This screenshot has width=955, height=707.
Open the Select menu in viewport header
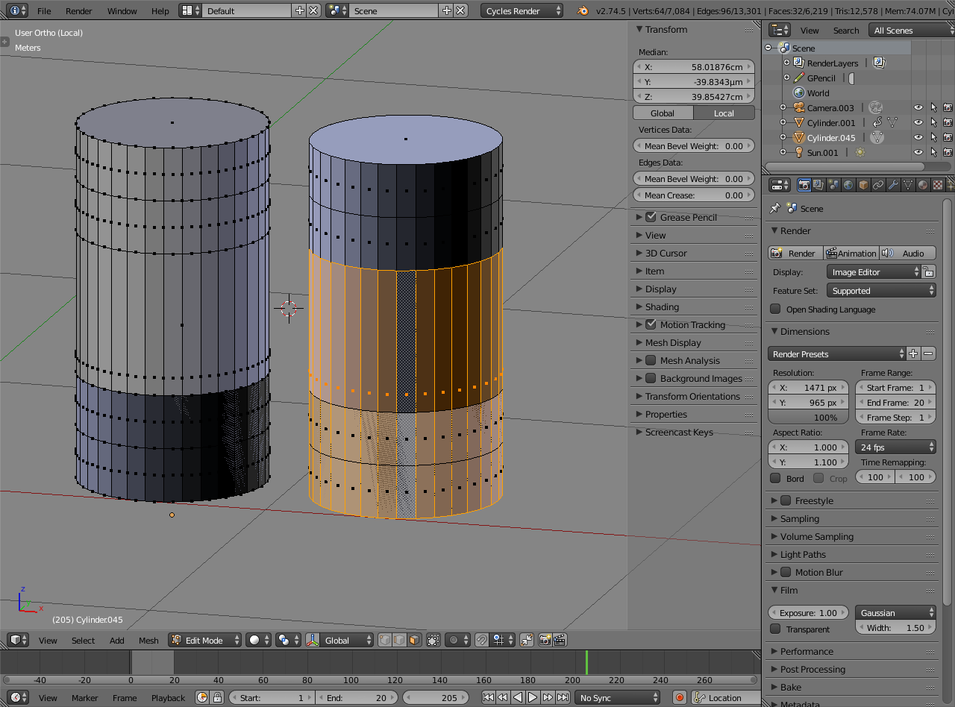pyautogui.click(x=83, y=640)
